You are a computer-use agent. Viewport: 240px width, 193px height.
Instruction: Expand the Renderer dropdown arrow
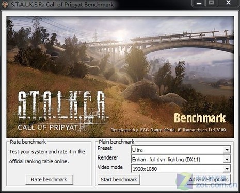pos(227,160)
